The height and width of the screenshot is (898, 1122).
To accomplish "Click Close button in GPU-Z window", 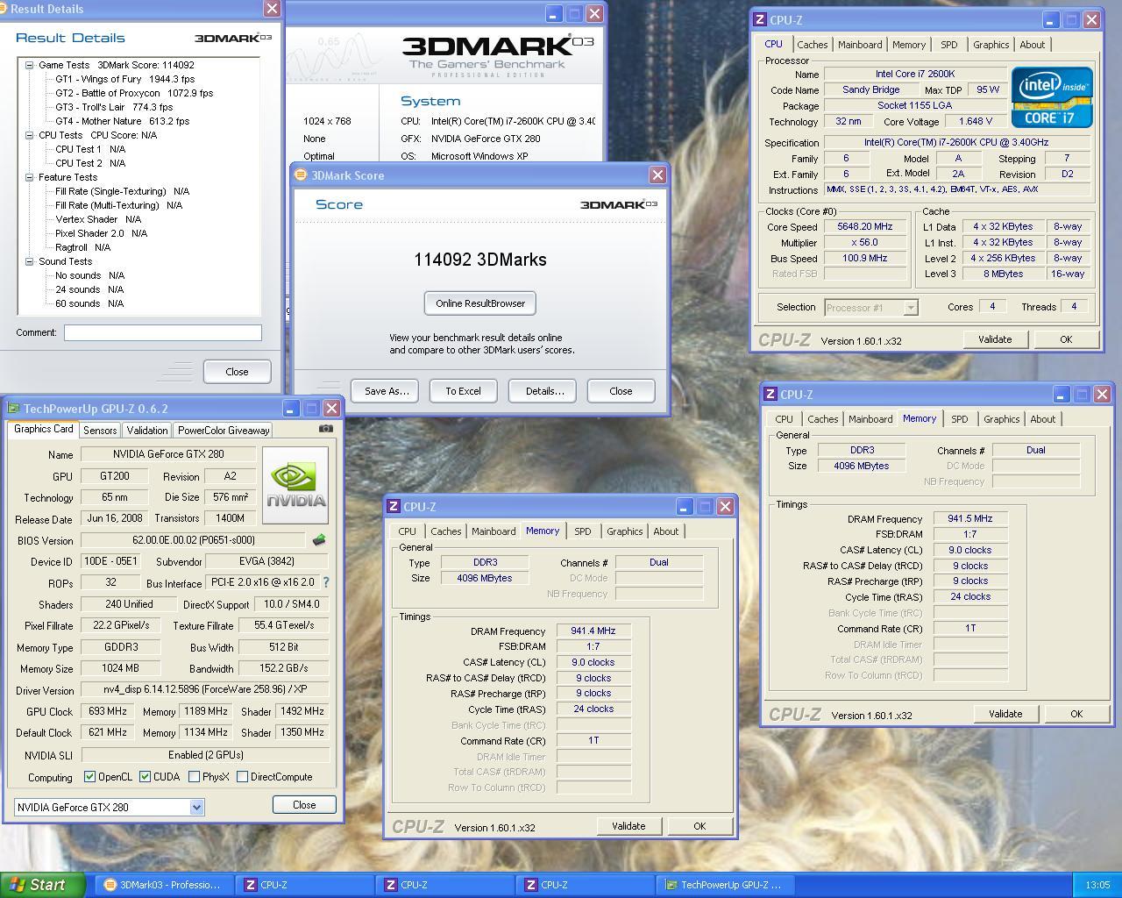I will coord(304,805).
